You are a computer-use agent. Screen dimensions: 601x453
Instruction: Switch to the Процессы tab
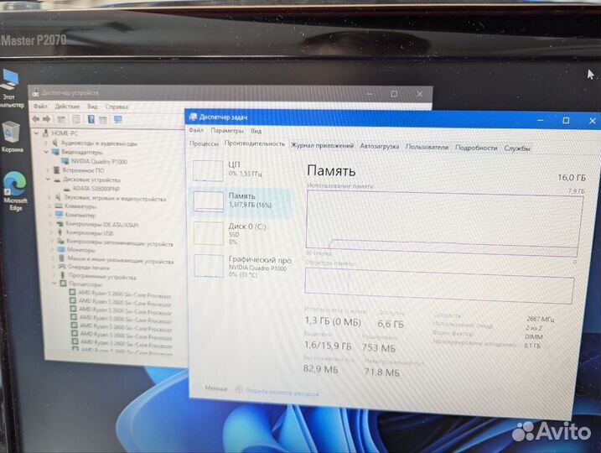click(x=204, y=143)
